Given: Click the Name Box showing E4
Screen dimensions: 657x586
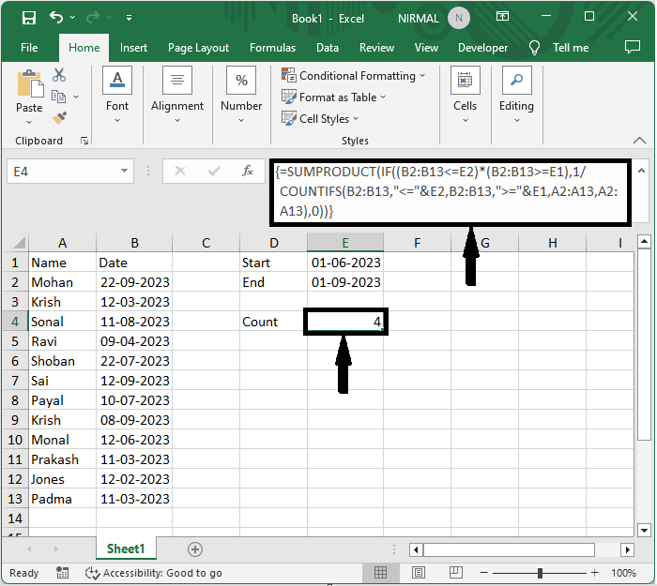Looking at the screenshot, I should [x=63, y=172].
